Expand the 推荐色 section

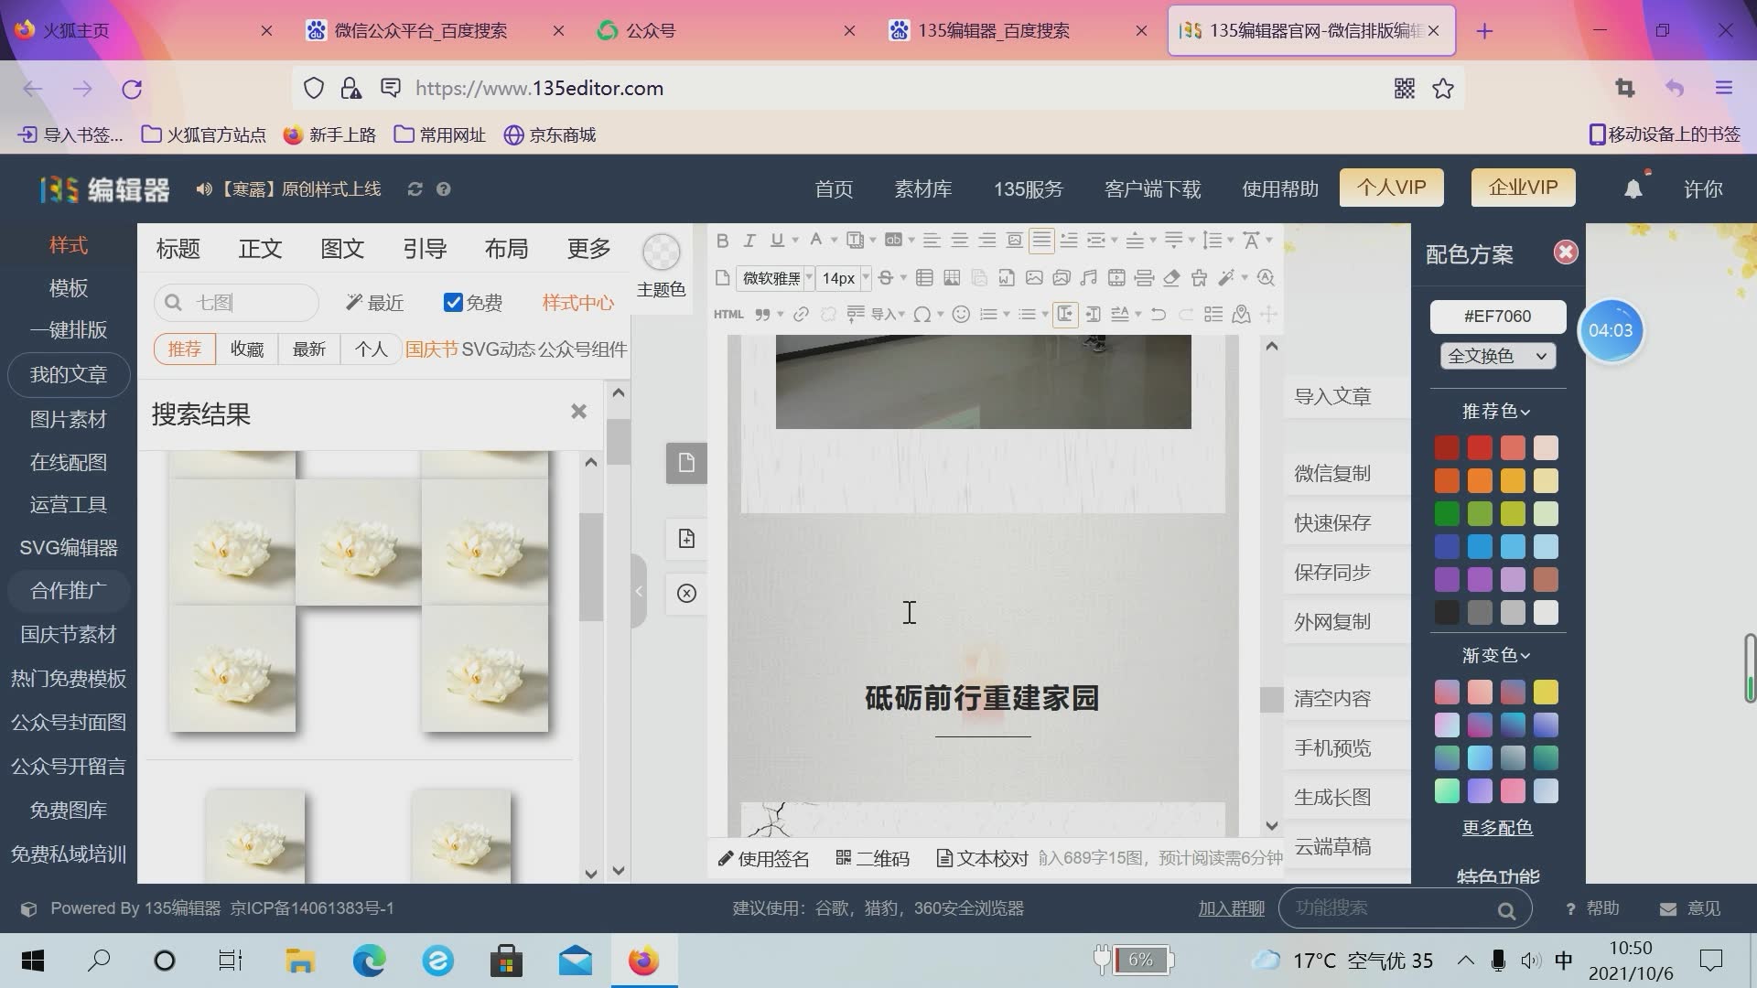point(1496,412)
